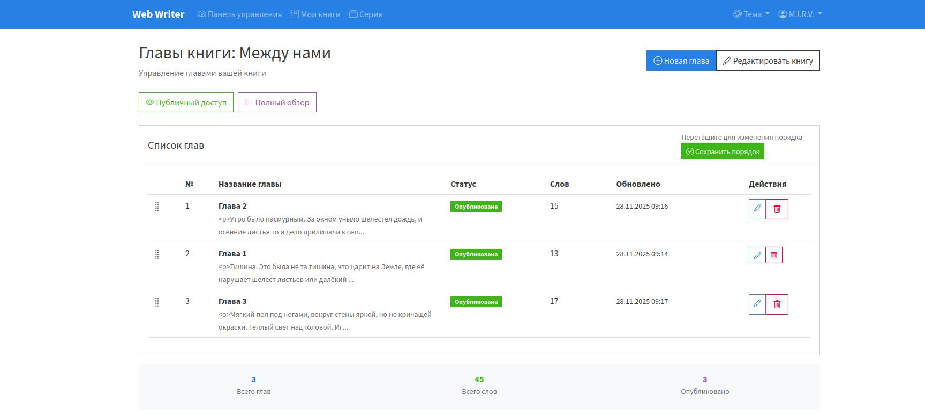Open Серии in the top navigation

[366, 14]
